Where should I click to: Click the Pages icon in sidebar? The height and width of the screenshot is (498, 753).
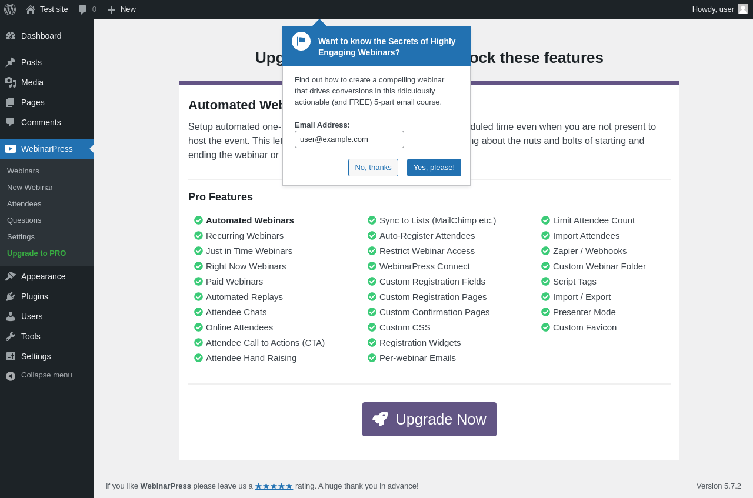click(11, 102)
